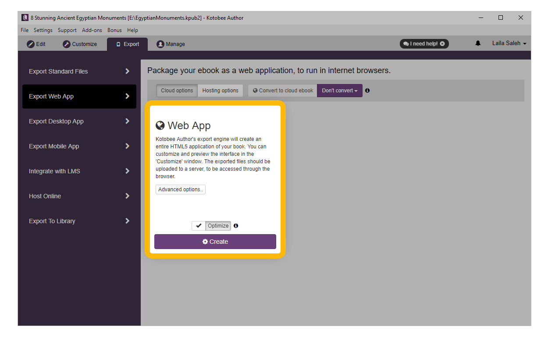Viewport: 548px width, 337px height.
Task: Switch to the Export tab
Action: [x=127, y=44]
